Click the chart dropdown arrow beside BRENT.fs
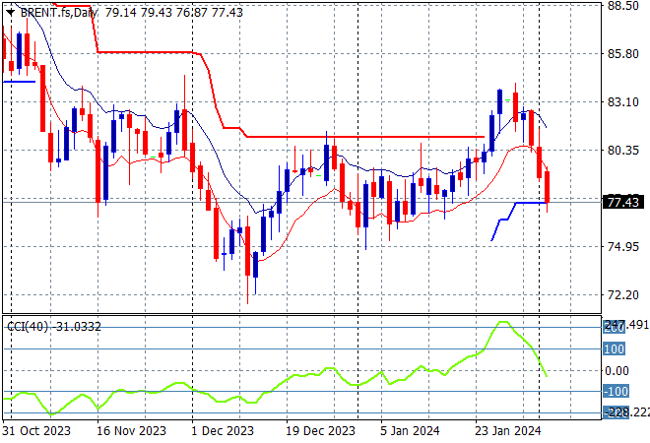 click(11, 13)
